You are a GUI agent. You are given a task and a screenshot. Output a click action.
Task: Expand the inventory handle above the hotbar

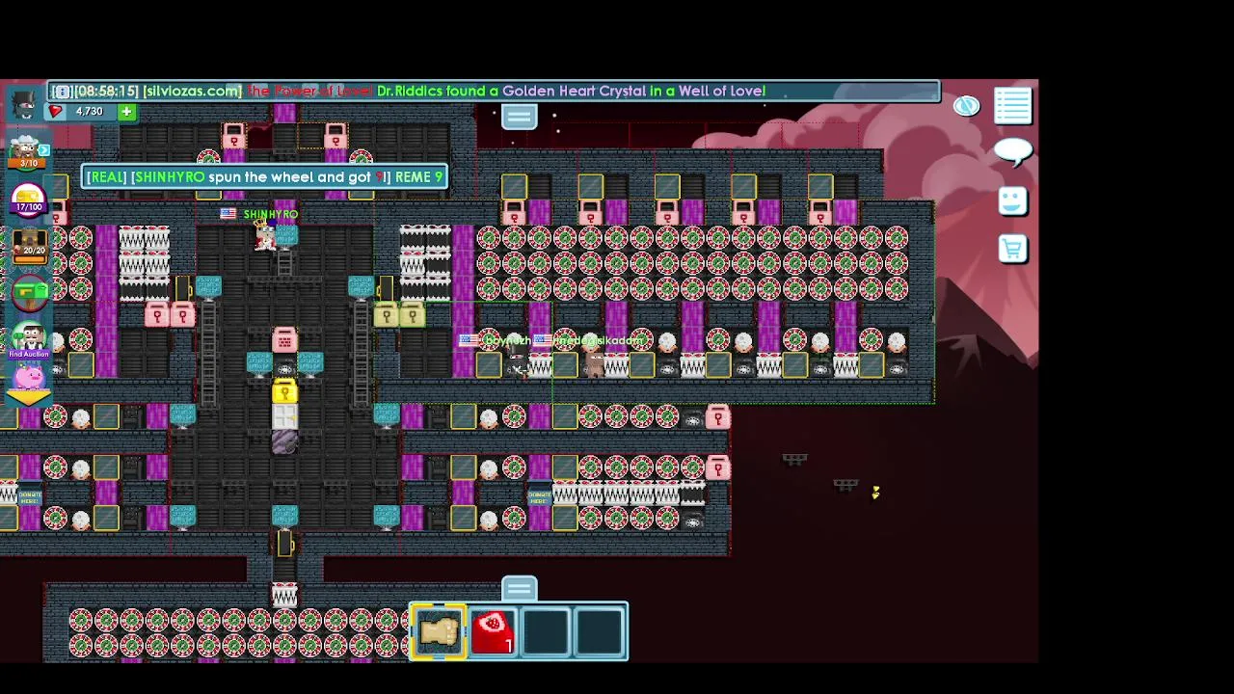tap(519, 589)
